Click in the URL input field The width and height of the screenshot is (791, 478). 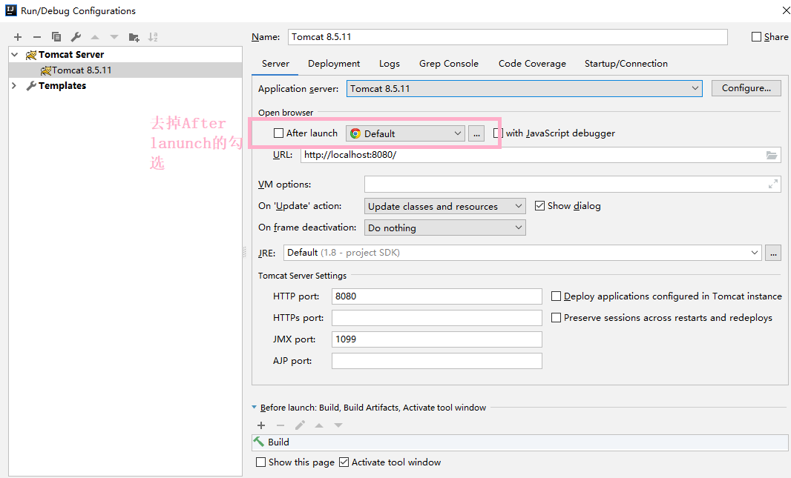click(x=540, y=155)
